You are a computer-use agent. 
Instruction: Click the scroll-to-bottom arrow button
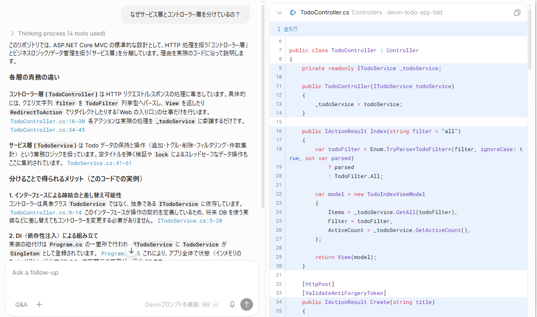pyautogui.click(x=131, y=250)
